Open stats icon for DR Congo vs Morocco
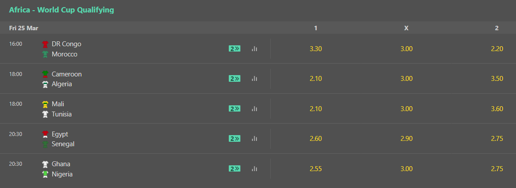This screenshot has width=516, height=188. pos(254,49)
